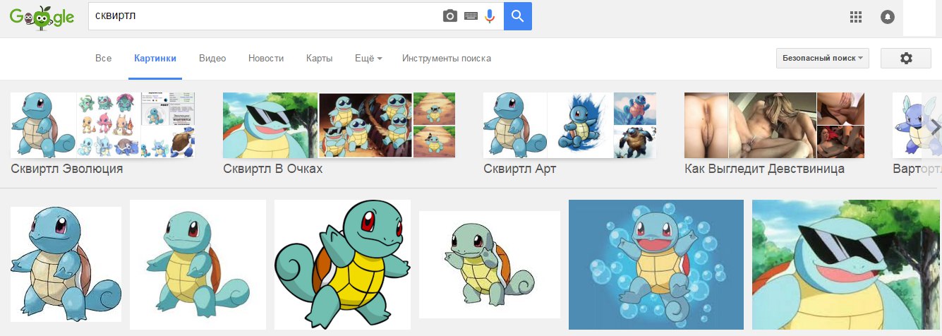Open the on-screen keyboard icon
The width and height of the screenshot is (942, 336).
coord(471,16)
